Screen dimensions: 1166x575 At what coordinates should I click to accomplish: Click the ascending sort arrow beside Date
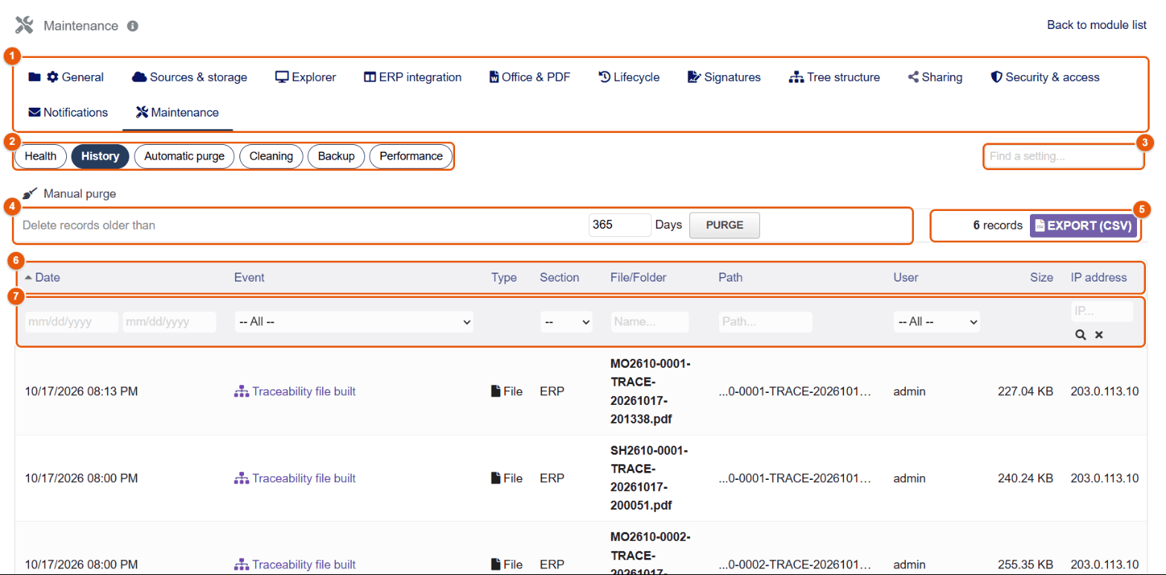(28, 278)
